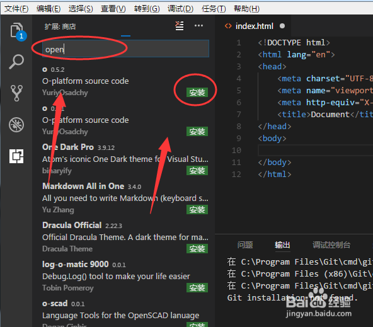Open the Search view in activity bar
Viewport: 373px width, 327px height.
pyautogui.click(x=16, y=62)
